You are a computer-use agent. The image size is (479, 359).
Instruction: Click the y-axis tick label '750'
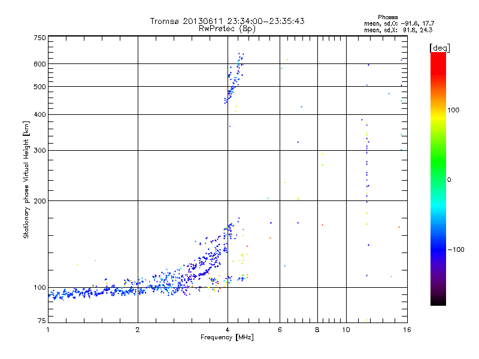(40, 38)
